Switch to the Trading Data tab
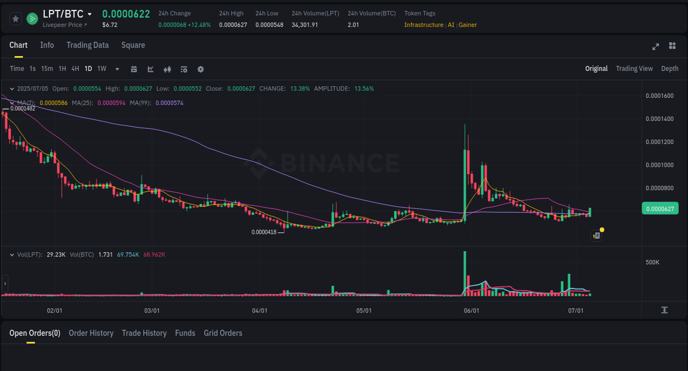 [88, 45]
